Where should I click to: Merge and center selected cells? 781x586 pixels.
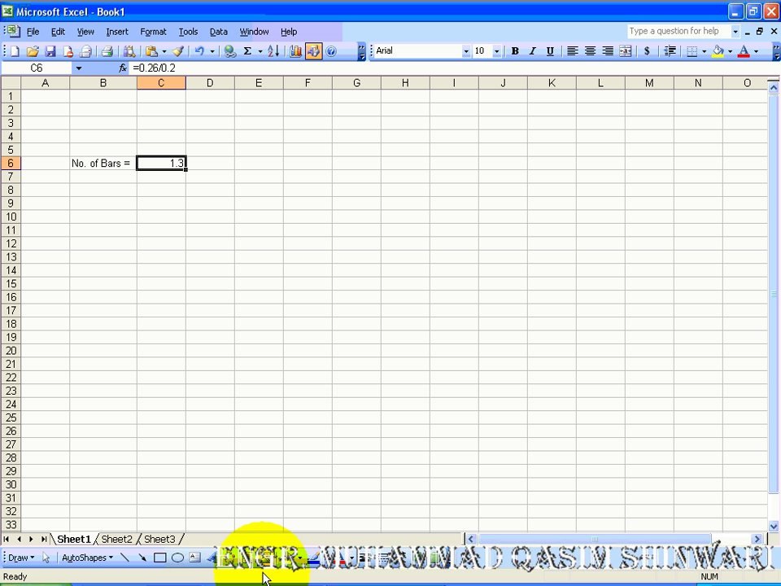pos(625,50)
